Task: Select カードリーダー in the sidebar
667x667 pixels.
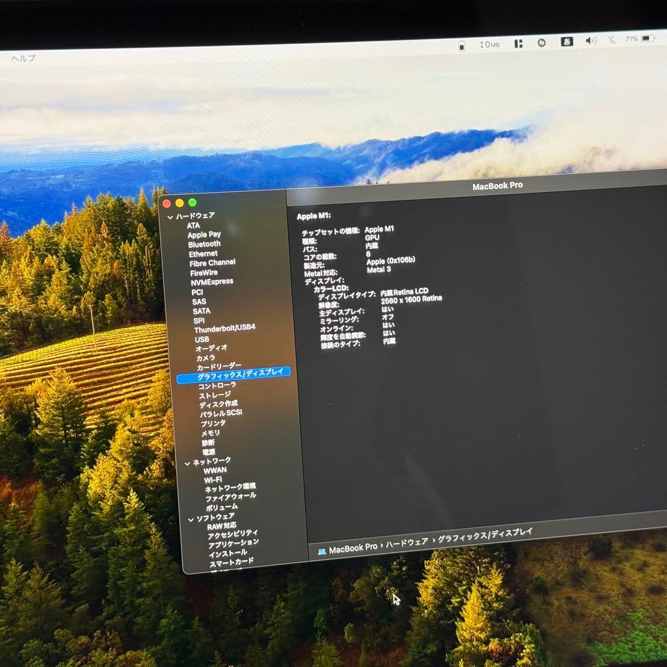Action: coord(219,366)
